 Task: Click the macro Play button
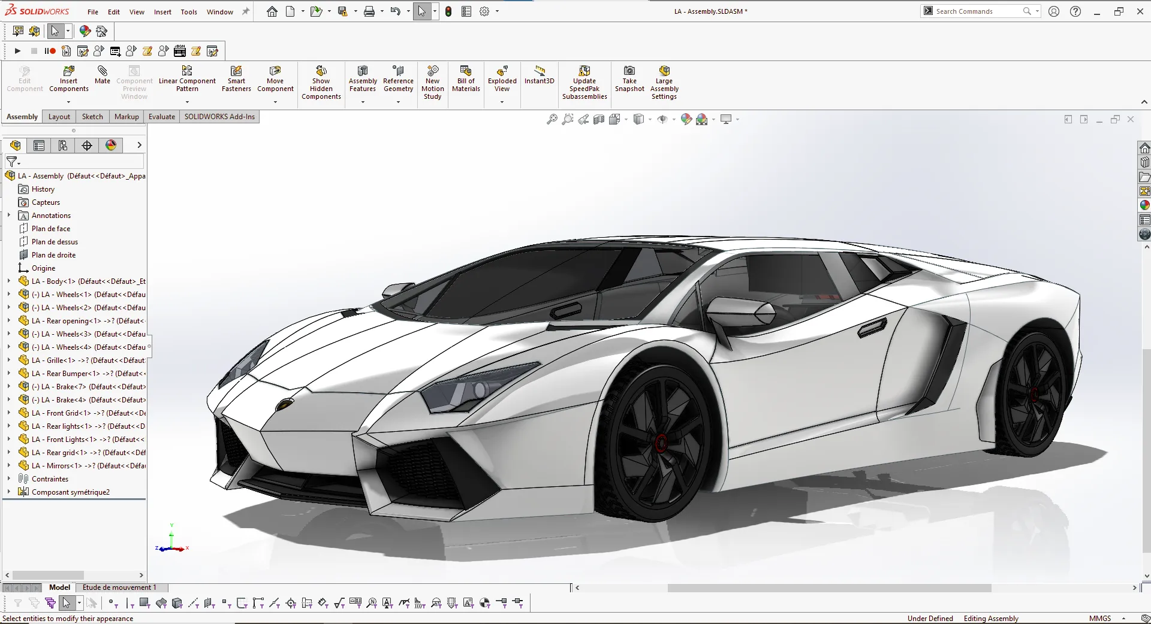17,51
